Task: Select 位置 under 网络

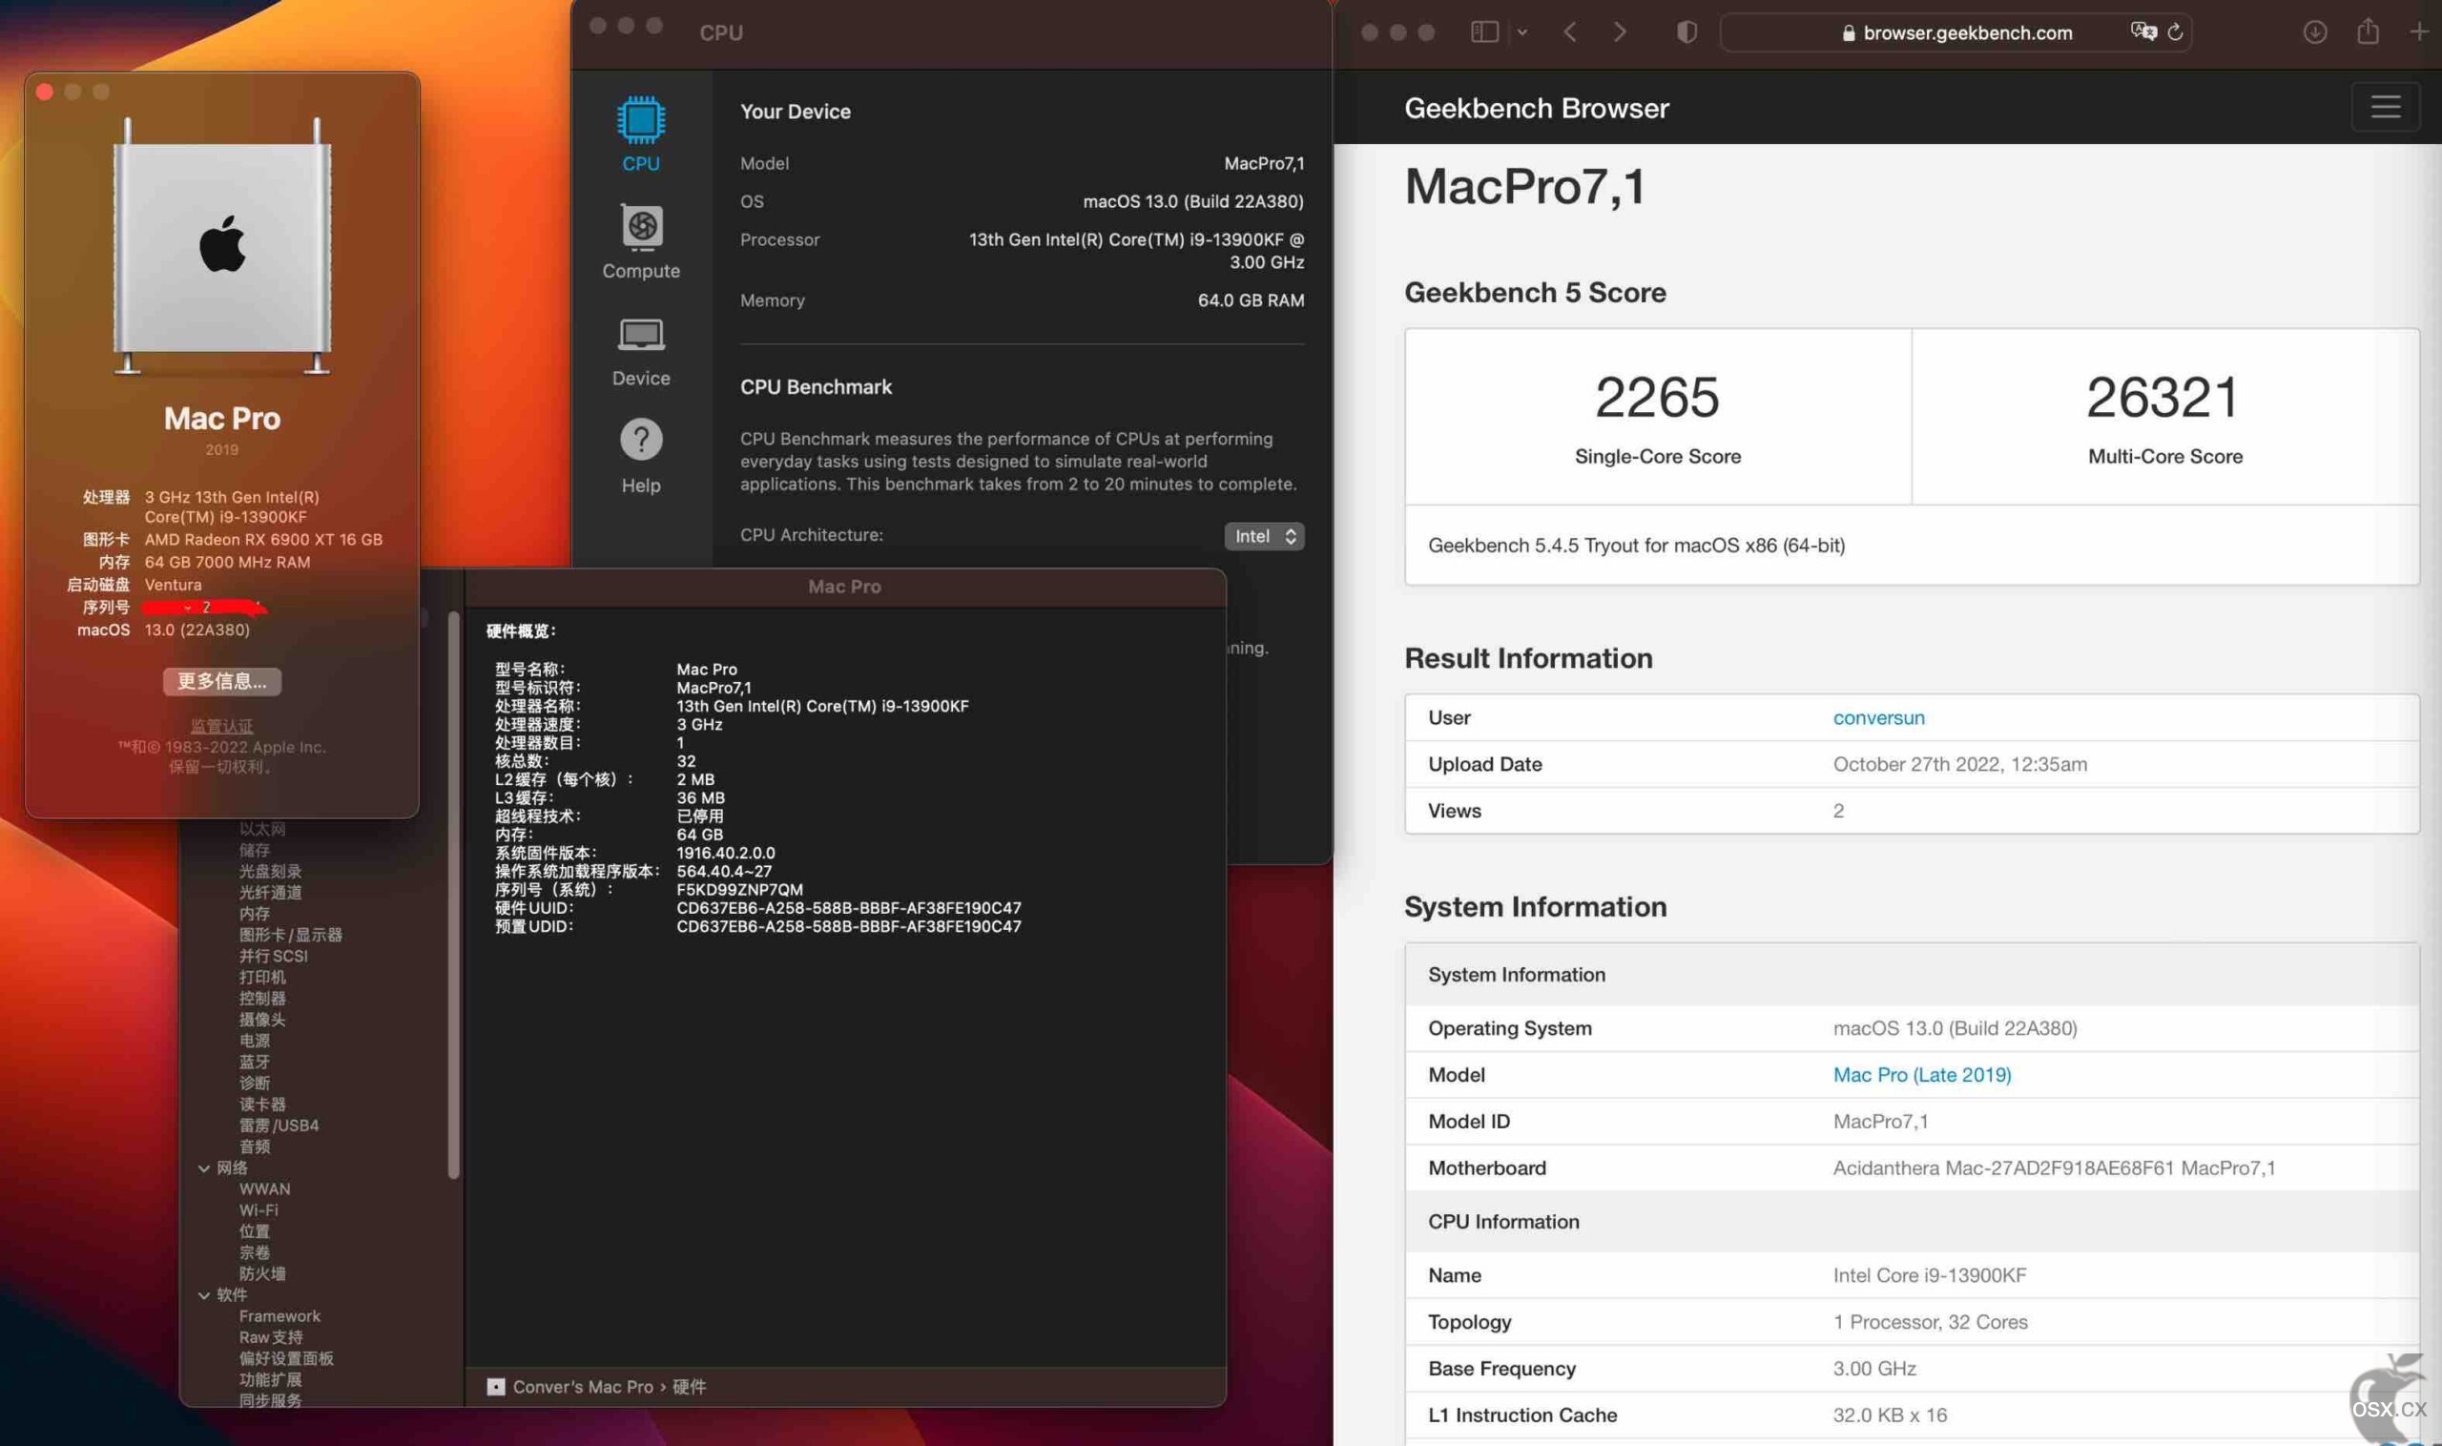Action: (255, 1230)
